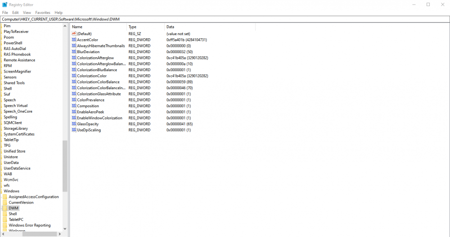This screenshot has width=450, height=237.
Task: Click the AccentColor DWORD value icon
Action: click(74, 40)
